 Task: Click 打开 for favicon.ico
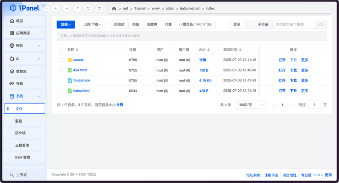(282, 80)
